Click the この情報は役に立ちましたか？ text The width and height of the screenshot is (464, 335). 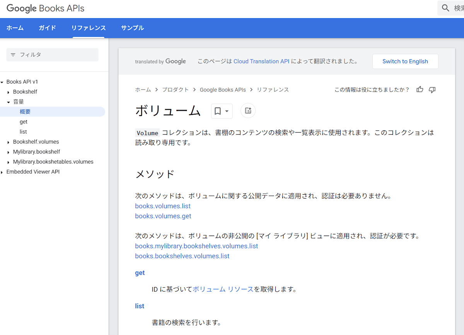pyautogui.click(x=372, y=89)
